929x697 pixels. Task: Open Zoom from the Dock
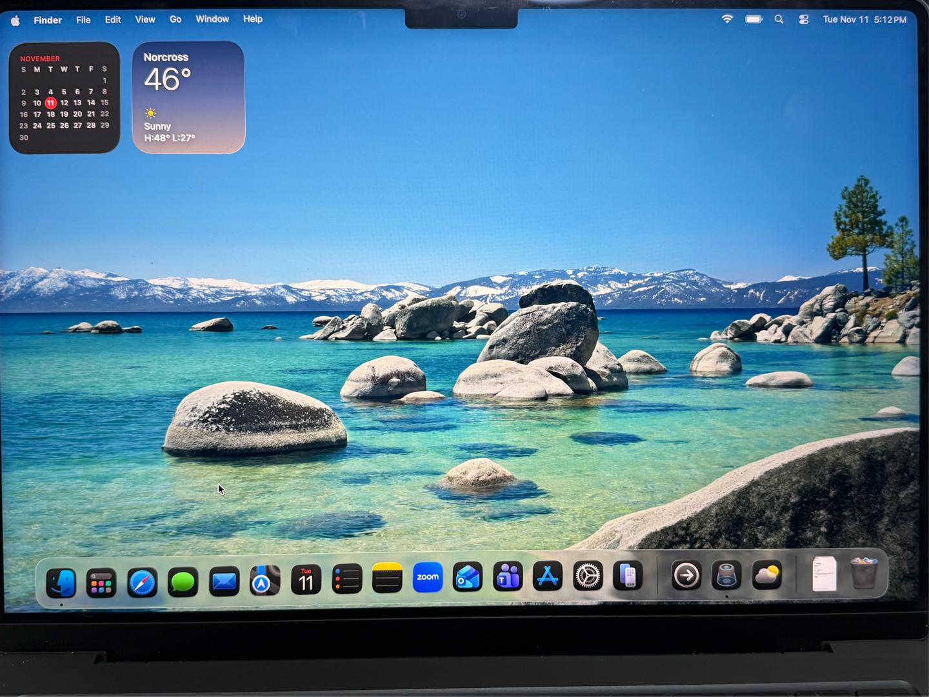click(428, 577)
